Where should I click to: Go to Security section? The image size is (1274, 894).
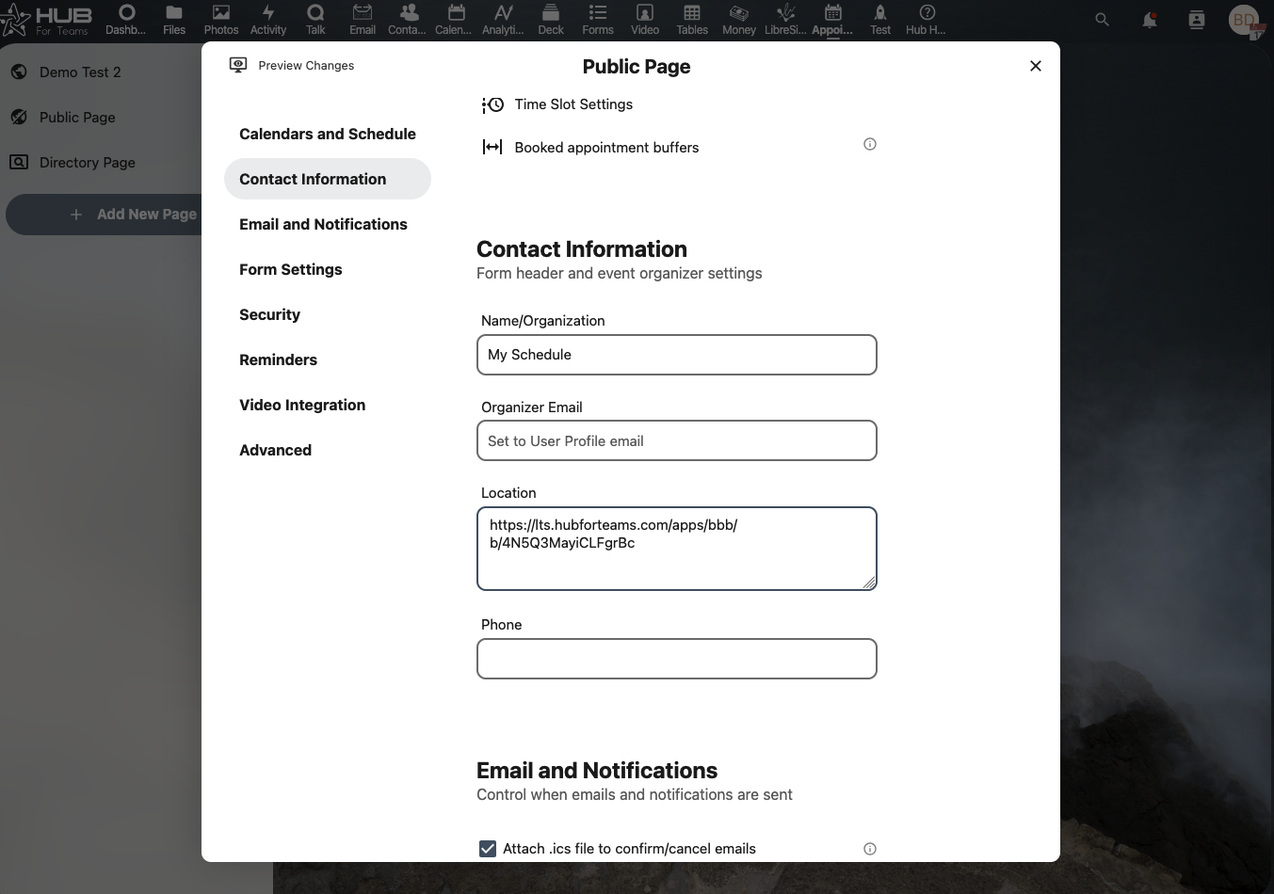pyautogui.click(x=328, y=314)
